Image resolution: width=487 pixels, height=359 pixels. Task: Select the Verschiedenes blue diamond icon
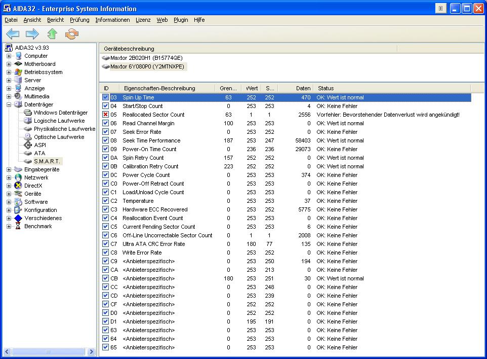tap(18, 218)
